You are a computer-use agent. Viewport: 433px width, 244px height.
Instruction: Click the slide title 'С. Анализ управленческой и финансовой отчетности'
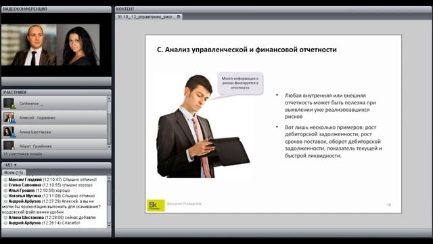[x=246, y=49]
